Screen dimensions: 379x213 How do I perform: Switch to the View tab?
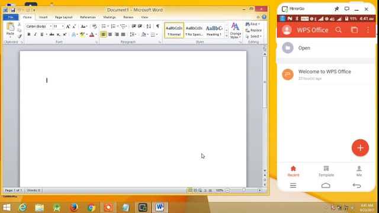(x=144, y=17)
